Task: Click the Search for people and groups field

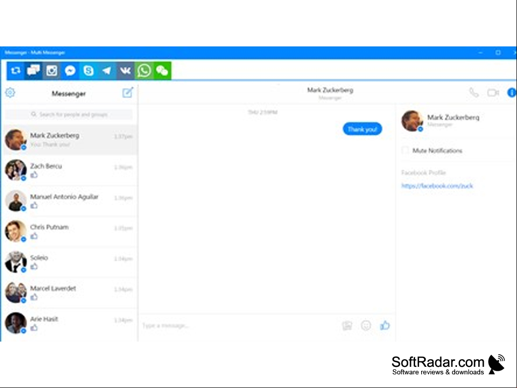Action: coord(69,115)
